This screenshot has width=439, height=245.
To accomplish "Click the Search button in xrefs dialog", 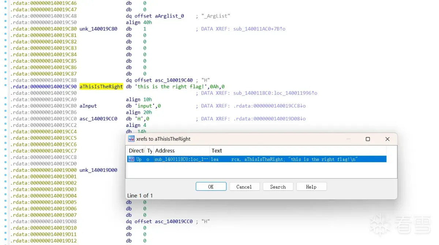I will (278, 187).
